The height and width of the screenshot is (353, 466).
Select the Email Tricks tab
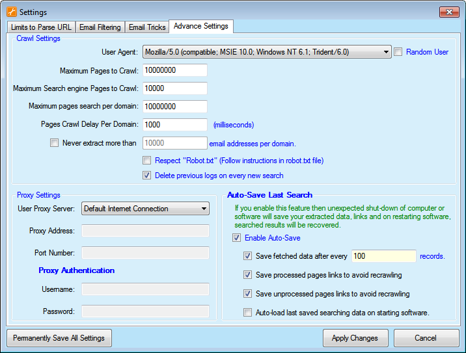click(x=147, y=27)
